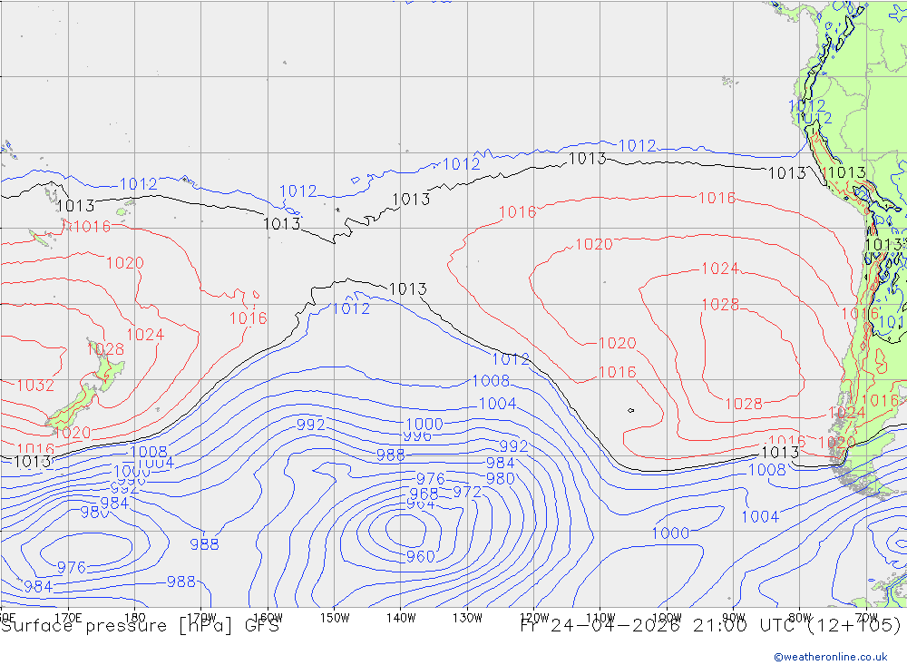Screen dimensions: 907x665
Task: Click the 'Surface pressure [hPa] GFS' title
Action: click(140, 626)
